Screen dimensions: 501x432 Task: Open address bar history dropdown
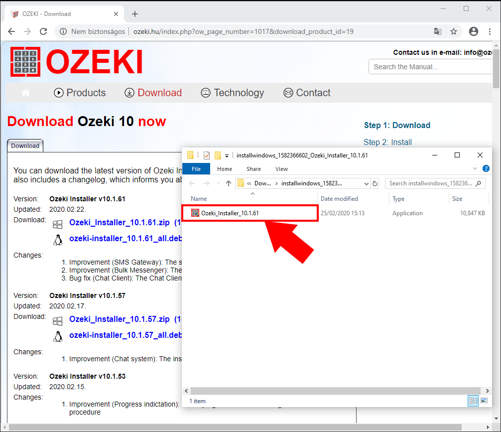[x=366, y=183]
